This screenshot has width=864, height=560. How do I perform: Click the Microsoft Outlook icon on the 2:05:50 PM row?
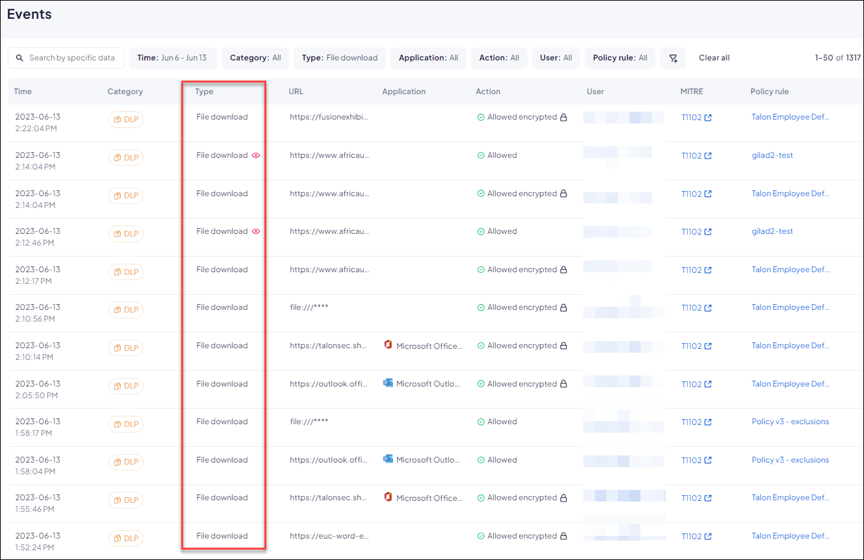tap(388, 383)
